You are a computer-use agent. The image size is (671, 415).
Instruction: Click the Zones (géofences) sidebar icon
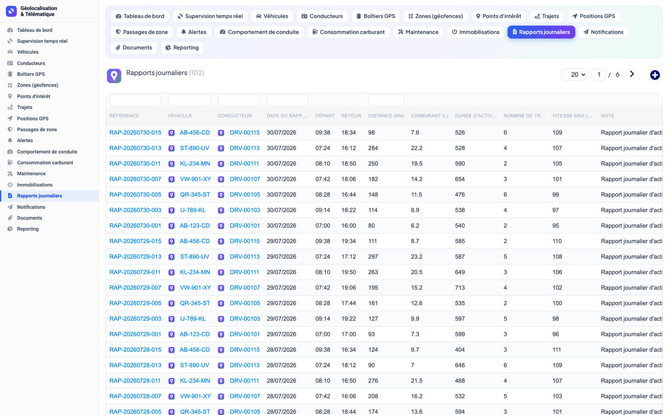click(x=10, y=85)
